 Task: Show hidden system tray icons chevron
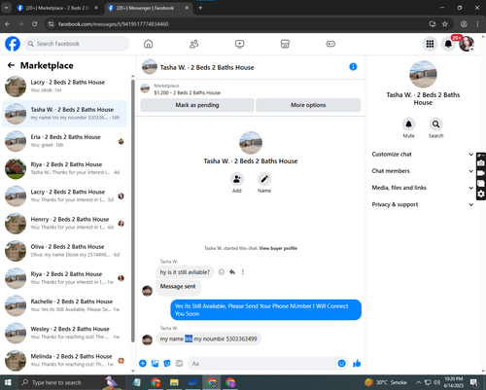(418, 382)
